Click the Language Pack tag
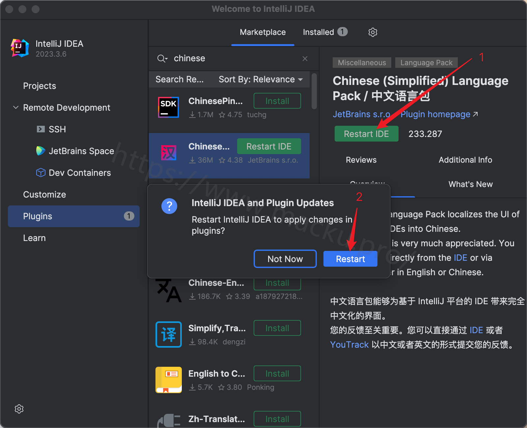This screenshot has height=428, width=527. (426, 63)
